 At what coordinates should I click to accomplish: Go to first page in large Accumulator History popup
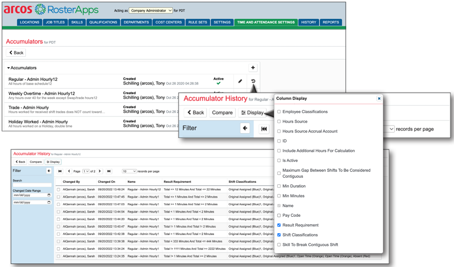click(x=264, y=129)
